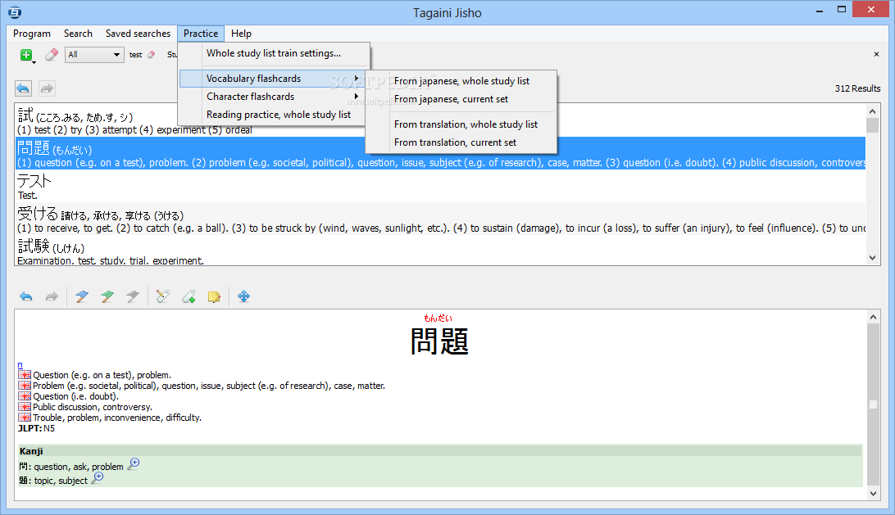
Task: Expand the Vocabulary flashcards submenu arrow
Action: [357, 78]
